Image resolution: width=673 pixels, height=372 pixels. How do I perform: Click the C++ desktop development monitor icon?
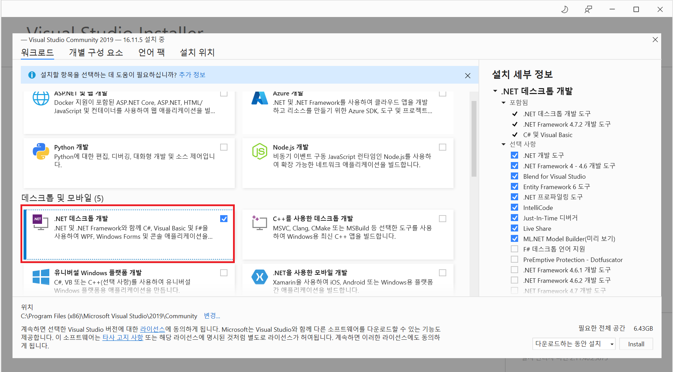(x=260, y=222)
